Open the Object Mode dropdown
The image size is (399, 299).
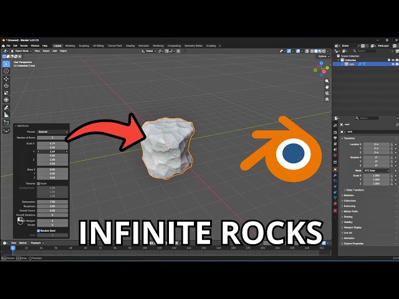coord(21,51)
